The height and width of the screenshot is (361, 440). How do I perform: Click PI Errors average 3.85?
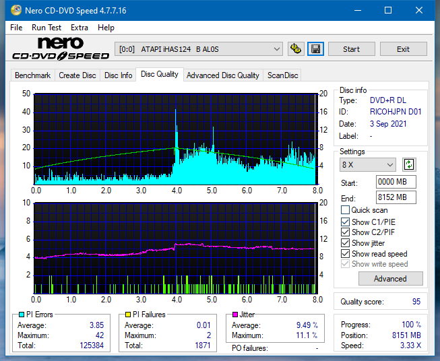pyautogui.click(x=96, y=325)
